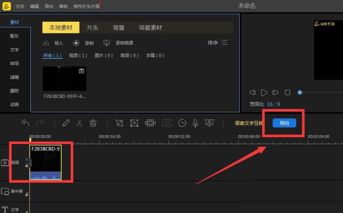
Task: Filter by 视频 (1)
Action: click(x=78, y=56)
